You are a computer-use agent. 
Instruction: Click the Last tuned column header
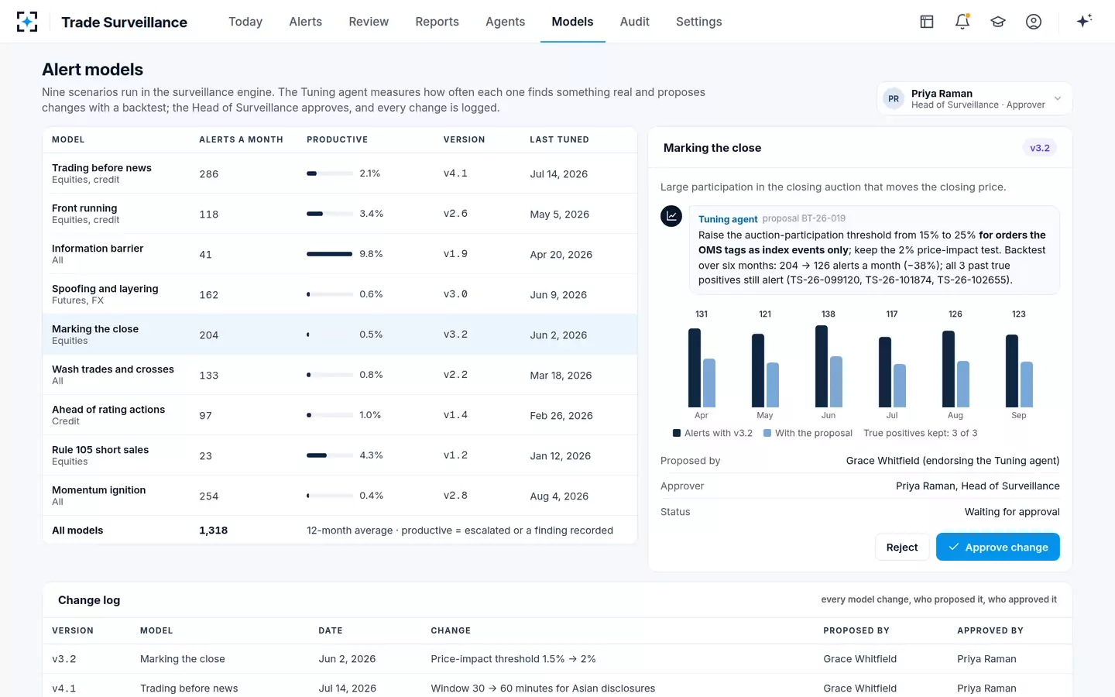coord(559,139)
